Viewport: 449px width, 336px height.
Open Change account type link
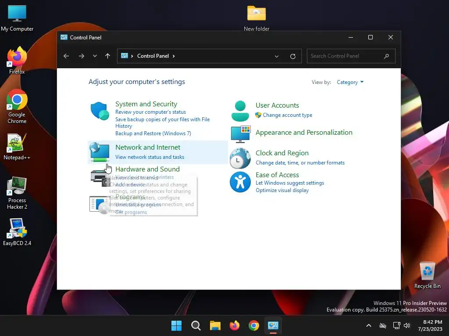[x=288, y=115]
